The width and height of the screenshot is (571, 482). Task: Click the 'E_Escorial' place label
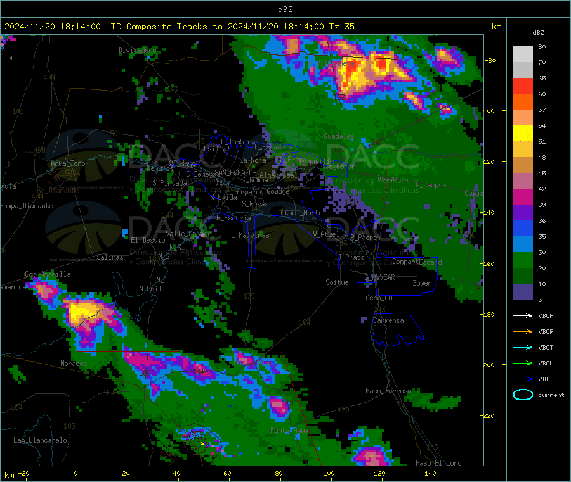point(235,218)
